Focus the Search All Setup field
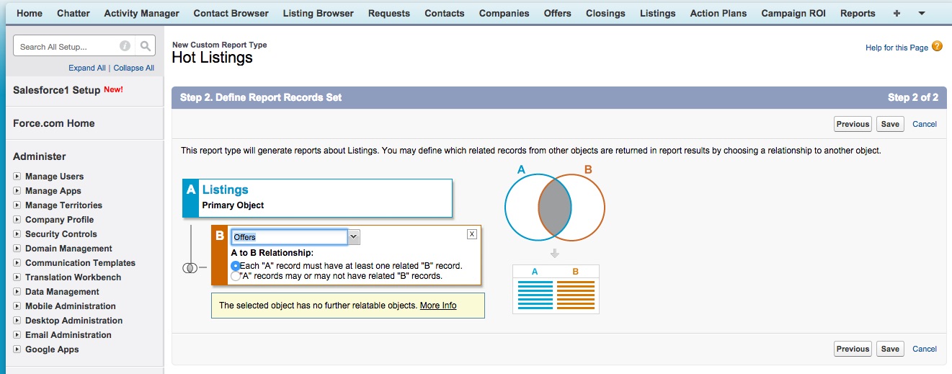The image size is (952, 374). (x=75, y=46)
